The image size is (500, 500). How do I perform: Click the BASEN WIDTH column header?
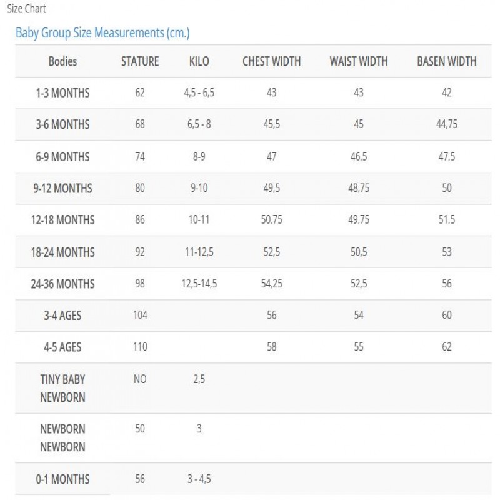(446, 61)
